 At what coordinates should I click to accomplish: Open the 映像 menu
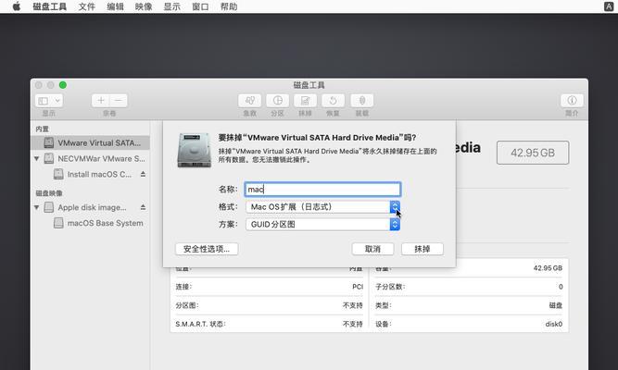144,6
